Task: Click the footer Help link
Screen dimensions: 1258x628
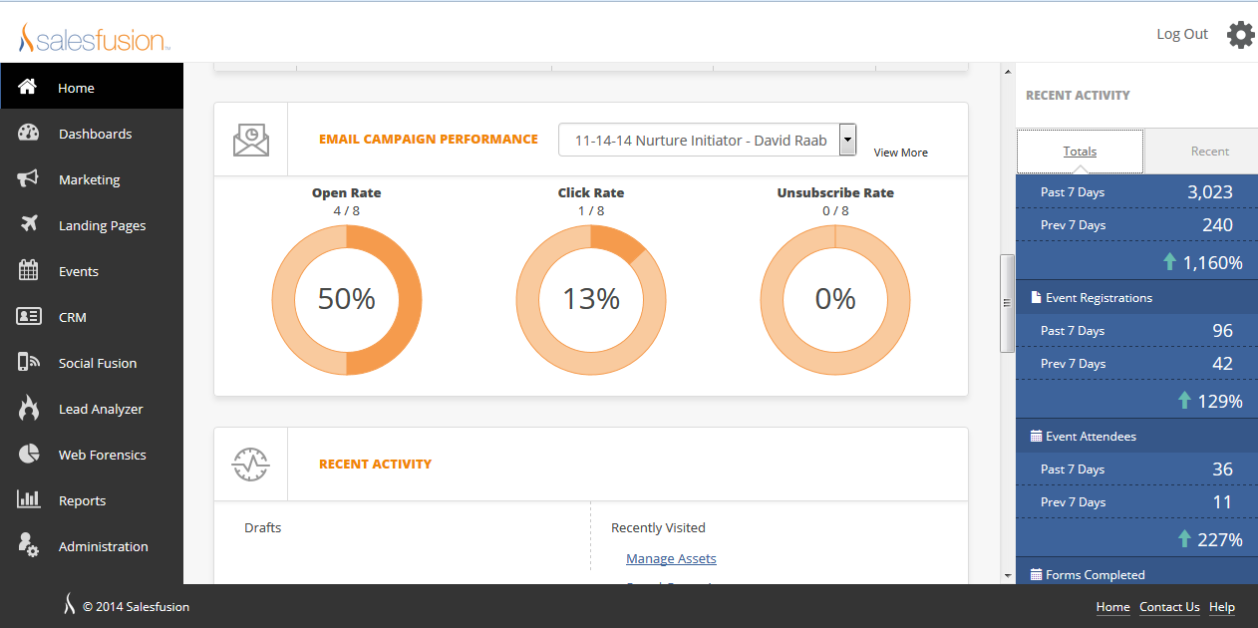Action: pos(1222,606)
